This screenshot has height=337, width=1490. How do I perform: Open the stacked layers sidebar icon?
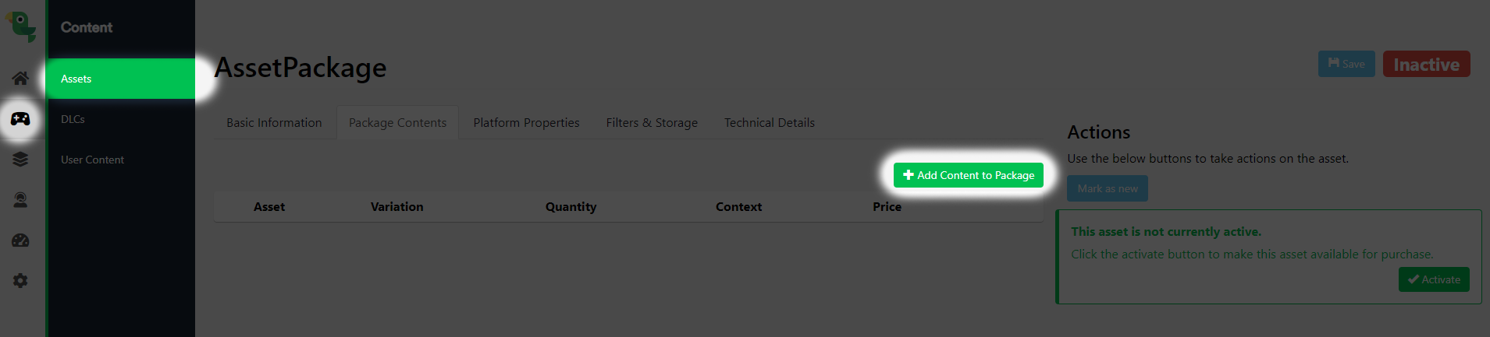(x=20, y=160)
